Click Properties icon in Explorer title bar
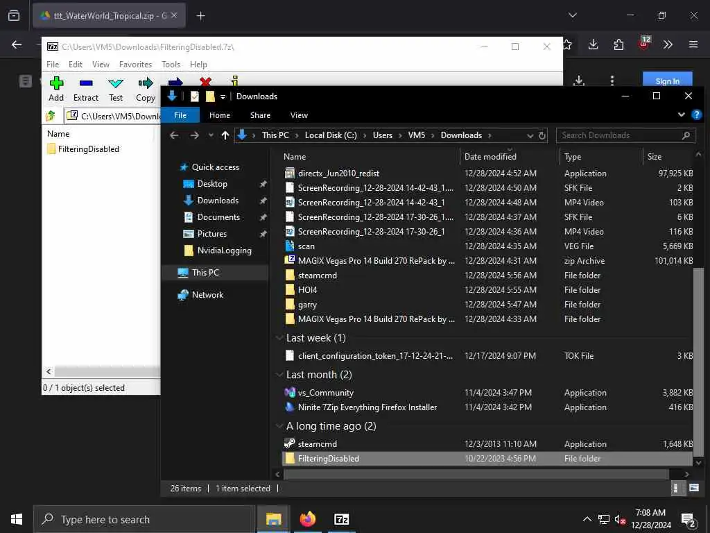The height and width of the screenshot is (533, 710). [195, 96]
